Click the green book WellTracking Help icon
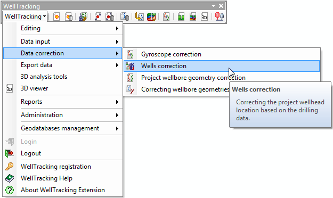Screen dimensions: 333x198 [x=10, y=178]
